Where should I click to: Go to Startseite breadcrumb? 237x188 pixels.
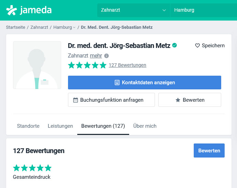tap(15, 27)
